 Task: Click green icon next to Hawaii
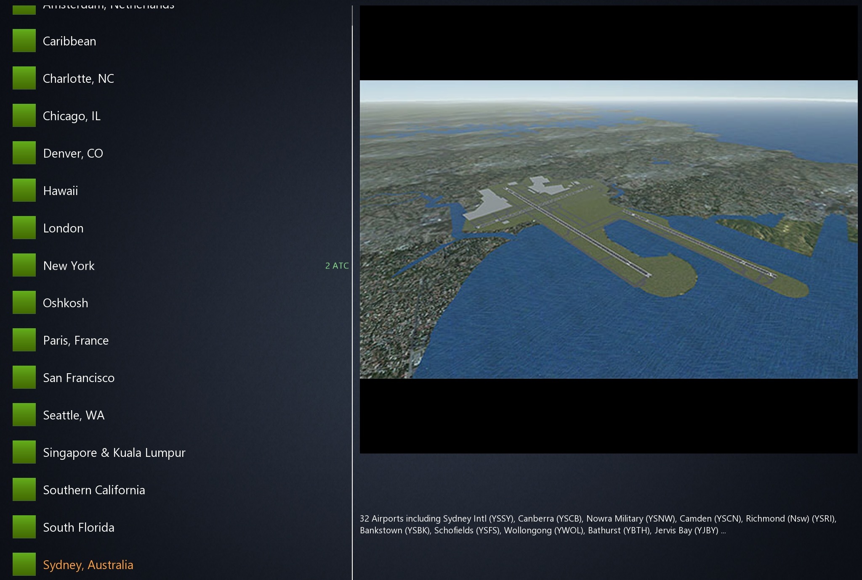(x=24, y=190)
